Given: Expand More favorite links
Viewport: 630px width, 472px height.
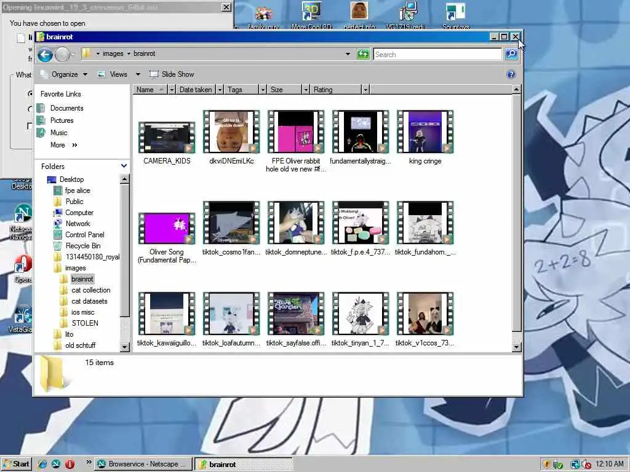Looking at the screenshot, I should pyautogui.click(x=63, y=145).
